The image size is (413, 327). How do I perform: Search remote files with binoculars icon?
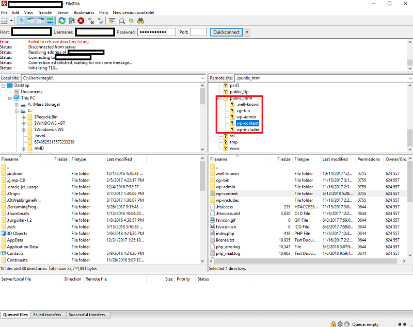click(x=140, y=21)
